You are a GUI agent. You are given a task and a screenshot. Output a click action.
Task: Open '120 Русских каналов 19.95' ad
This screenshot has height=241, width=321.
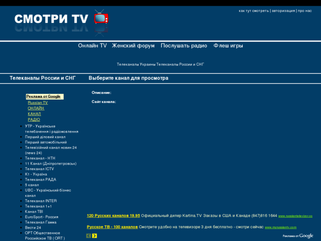click(113, 215)
